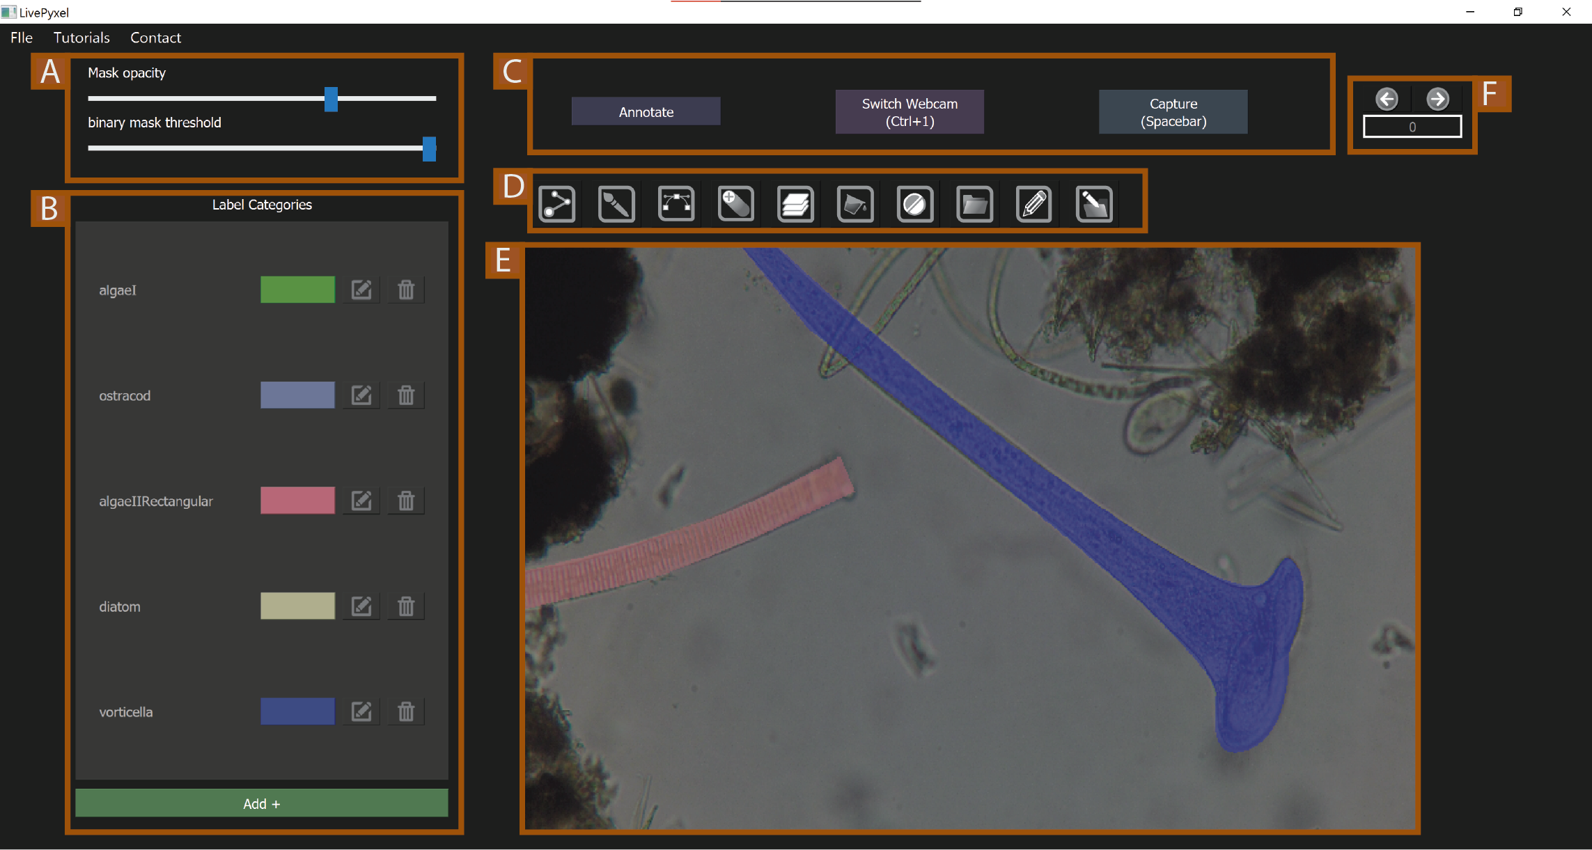Click Add + to create label

[x=261, y=803]
